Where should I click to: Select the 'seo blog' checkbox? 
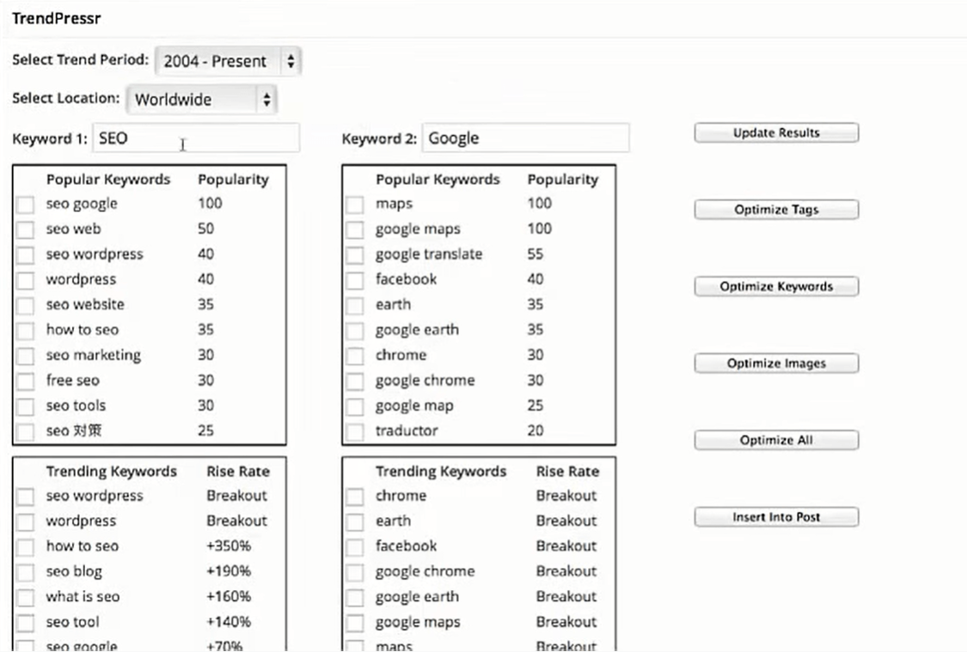(25, 572)
